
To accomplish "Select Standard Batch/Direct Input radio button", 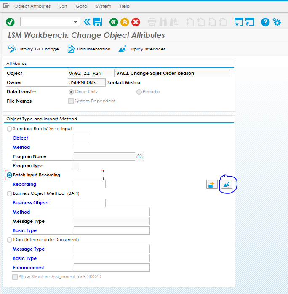I will pyautogui.click(x=10, y=129).
